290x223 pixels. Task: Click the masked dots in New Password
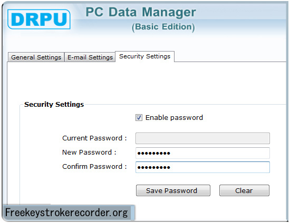point(153,153)
